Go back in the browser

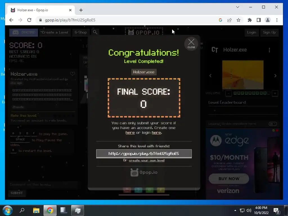coord(11,20)
